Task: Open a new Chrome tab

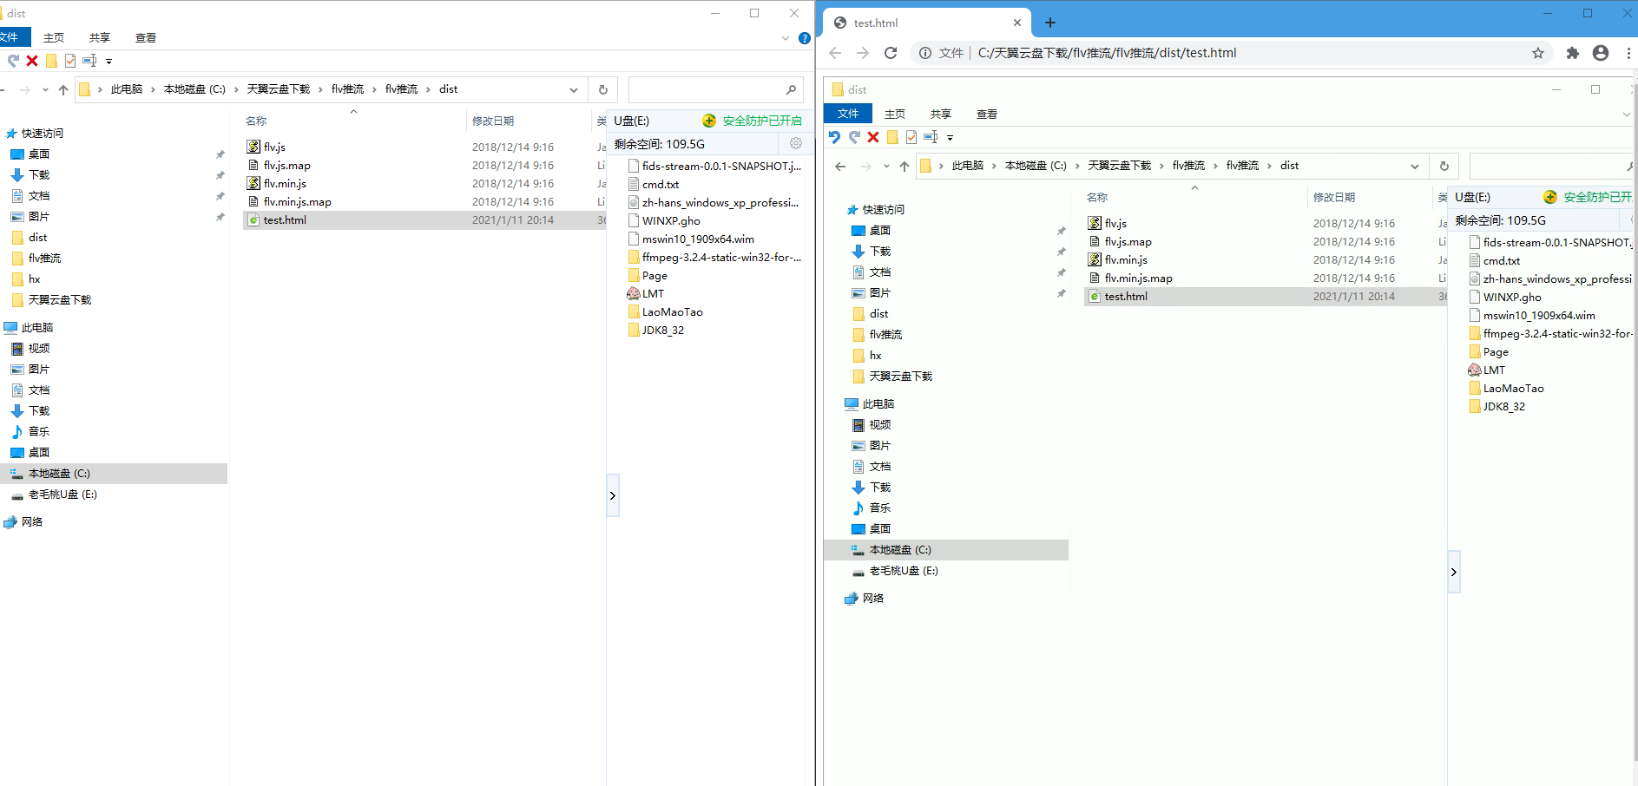Action: (1050, 23)
